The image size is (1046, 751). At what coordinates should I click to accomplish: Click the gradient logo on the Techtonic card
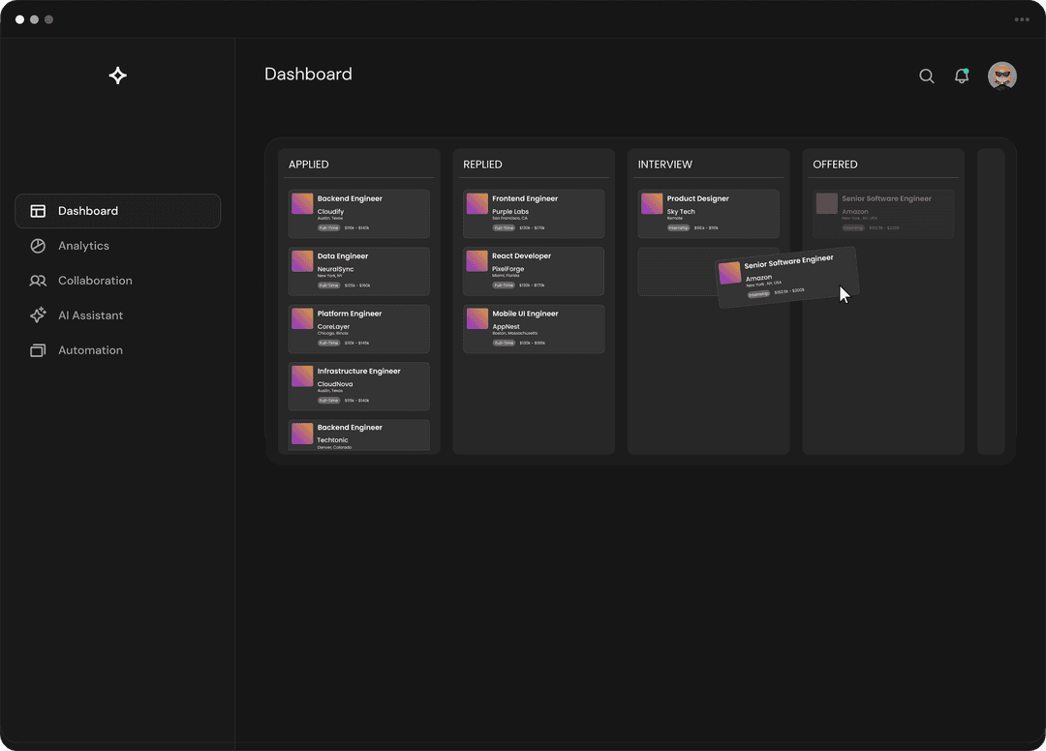tap(302, 434)
